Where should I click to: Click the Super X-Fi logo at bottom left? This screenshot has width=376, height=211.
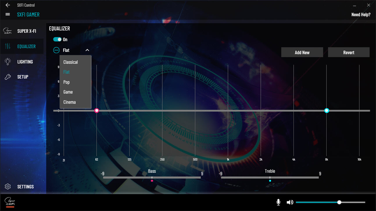pyautogui.click(x=10, y=202)
